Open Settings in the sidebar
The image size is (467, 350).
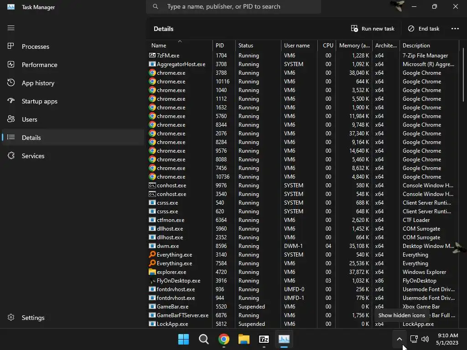tap(73, 318)
